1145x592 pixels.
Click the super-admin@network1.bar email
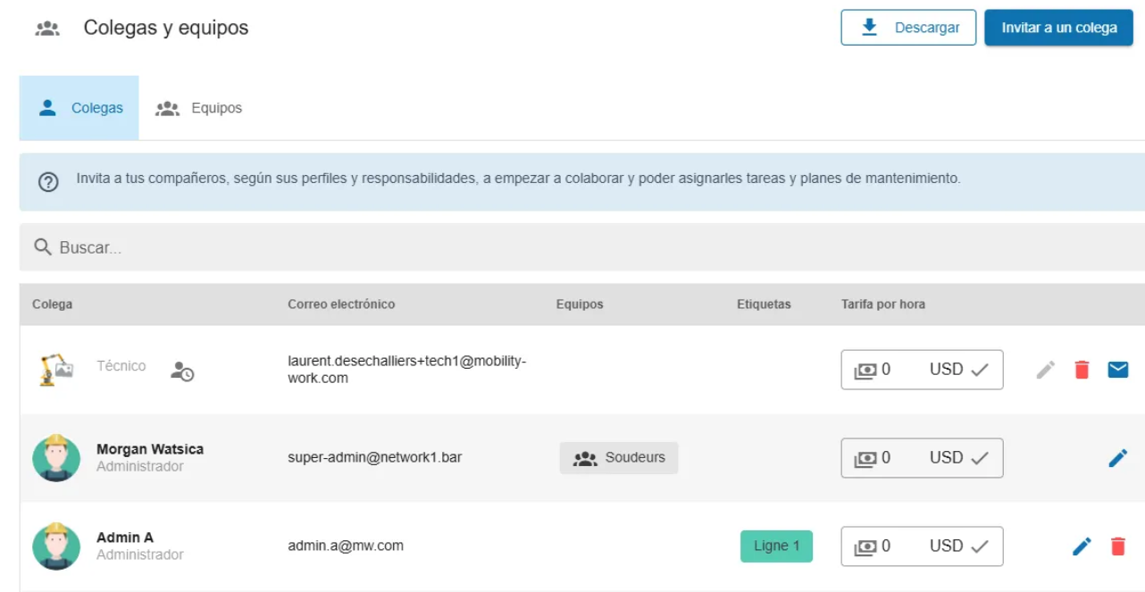[x=375, y=458]
